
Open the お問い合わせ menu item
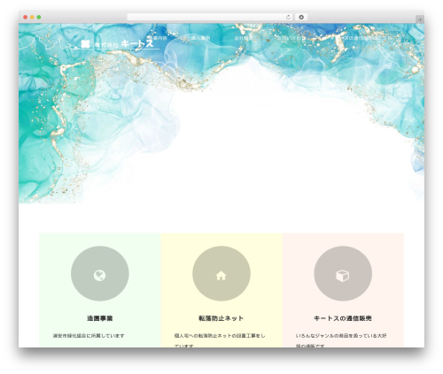coord(291,38)
